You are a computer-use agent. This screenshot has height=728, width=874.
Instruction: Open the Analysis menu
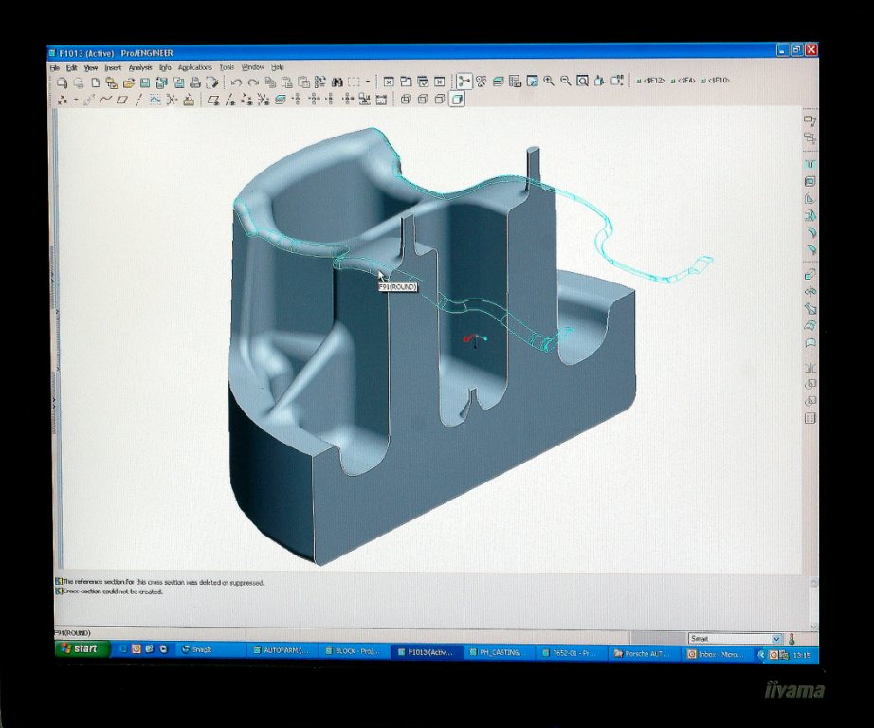[140, 67]
